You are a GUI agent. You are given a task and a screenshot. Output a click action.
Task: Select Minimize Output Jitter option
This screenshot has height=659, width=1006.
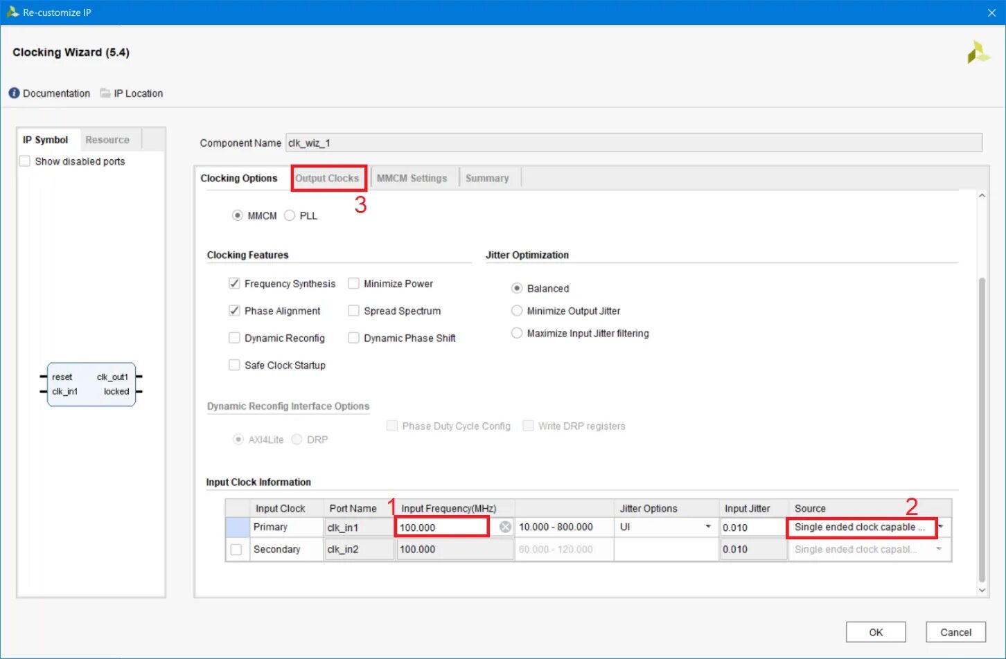[517, 310]
